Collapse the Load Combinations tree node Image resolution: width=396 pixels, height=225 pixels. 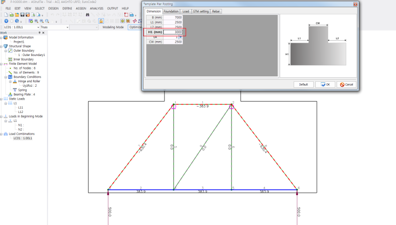(x=1, y=134)
